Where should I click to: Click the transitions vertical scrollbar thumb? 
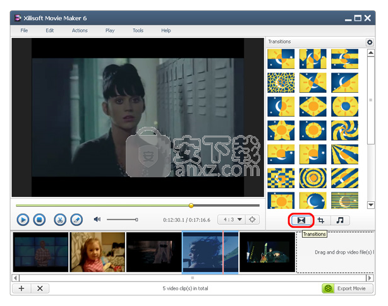(371, 100)
